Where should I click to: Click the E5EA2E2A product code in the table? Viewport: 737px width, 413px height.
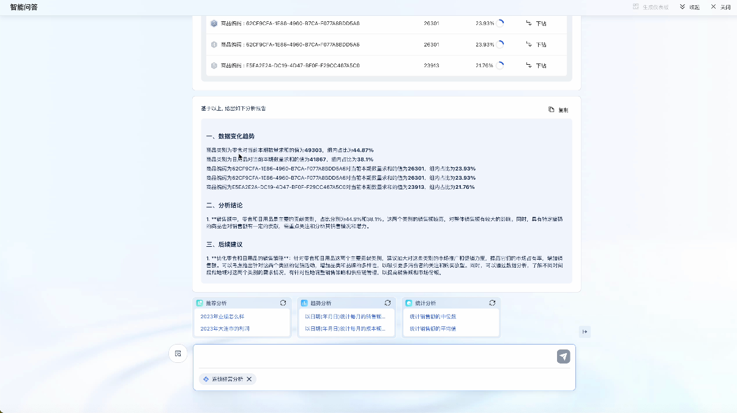pos(290,65)
